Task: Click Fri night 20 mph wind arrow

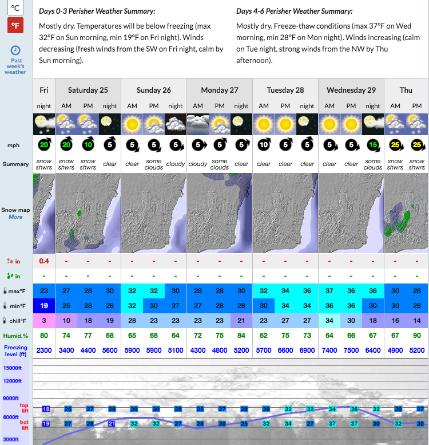Action: tap(45, 144)
